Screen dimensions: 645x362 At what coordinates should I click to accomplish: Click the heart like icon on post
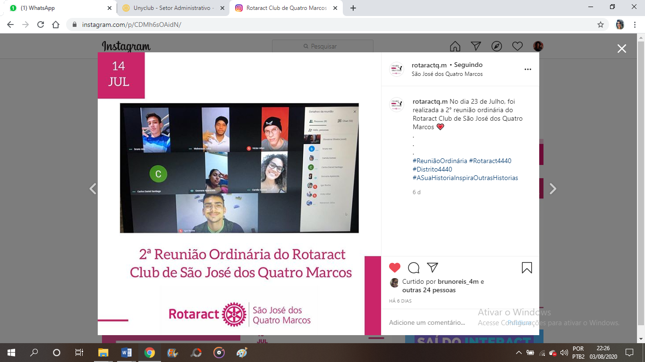point(395,268)
